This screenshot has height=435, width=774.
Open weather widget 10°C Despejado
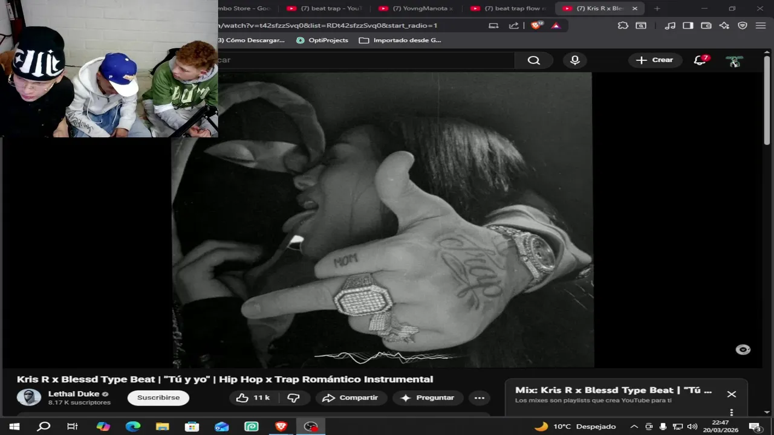(575, 427)
